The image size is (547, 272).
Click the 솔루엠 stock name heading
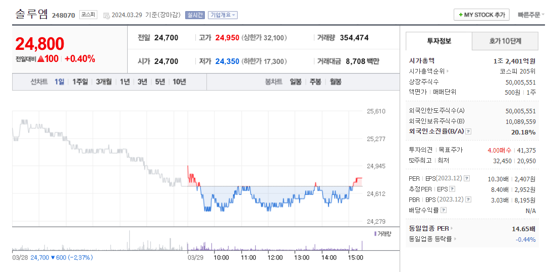tap(31, 14)
